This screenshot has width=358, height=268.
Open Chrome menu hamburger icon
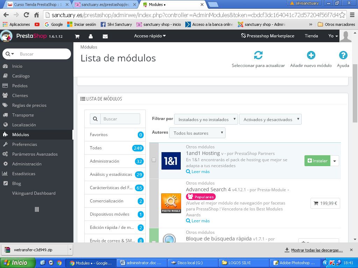[x=352, y=15]
